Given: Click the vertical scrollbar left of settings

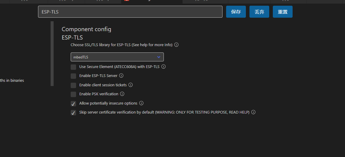Looking at the screenshot, I should pyautogui.click(x=52, y=54).
